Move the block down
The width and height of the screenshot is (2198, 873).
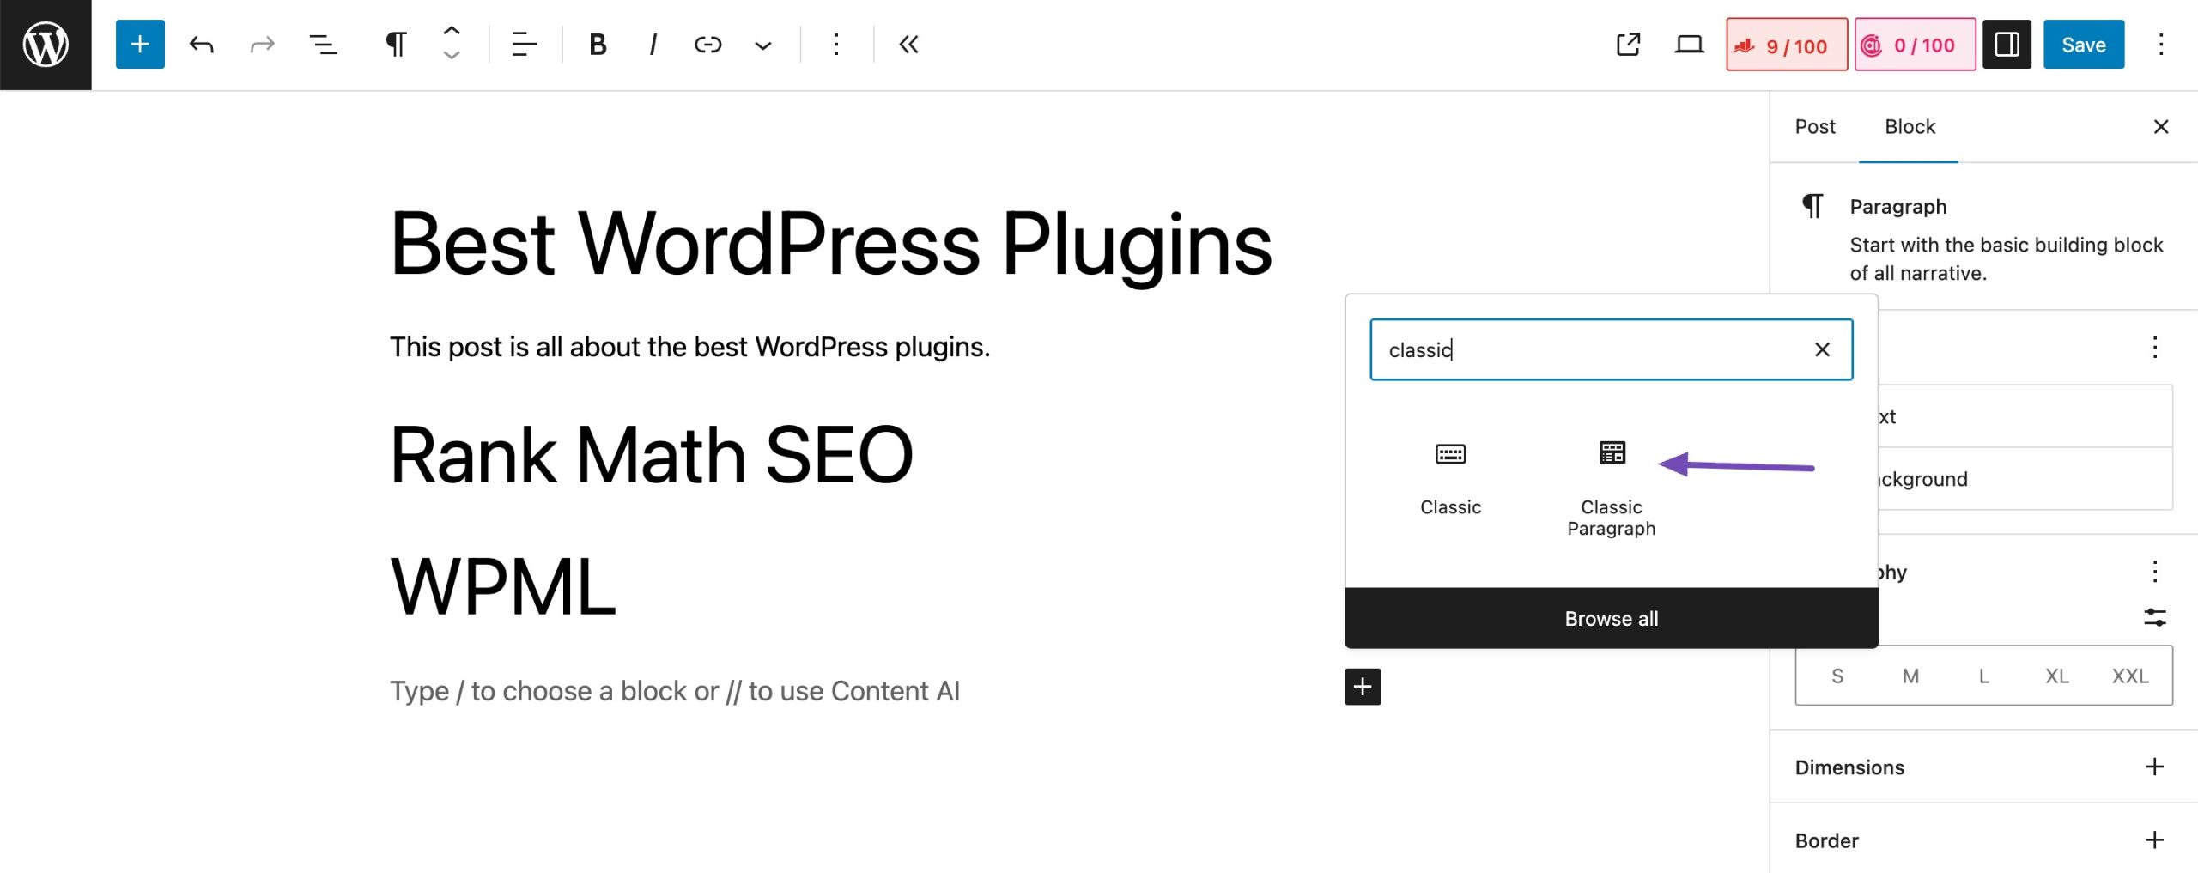pyautogui.click(x=452, y=57)
